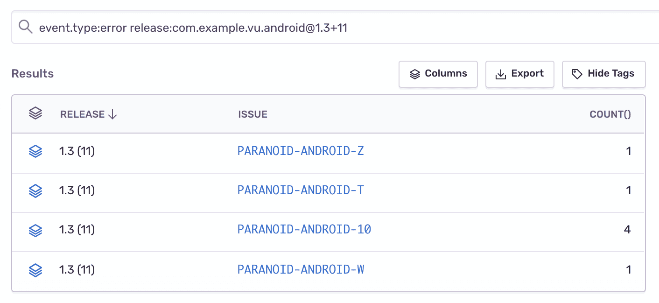This screenshot has width=659, height=303.
Task: Click count value 4 for PARANOID-ANDROID-10
Action: 627,230
